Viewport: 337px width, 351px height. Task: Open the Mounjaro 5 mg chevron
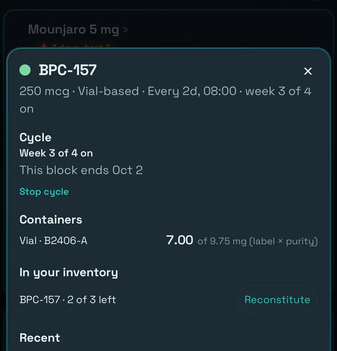tap(125, 30)
